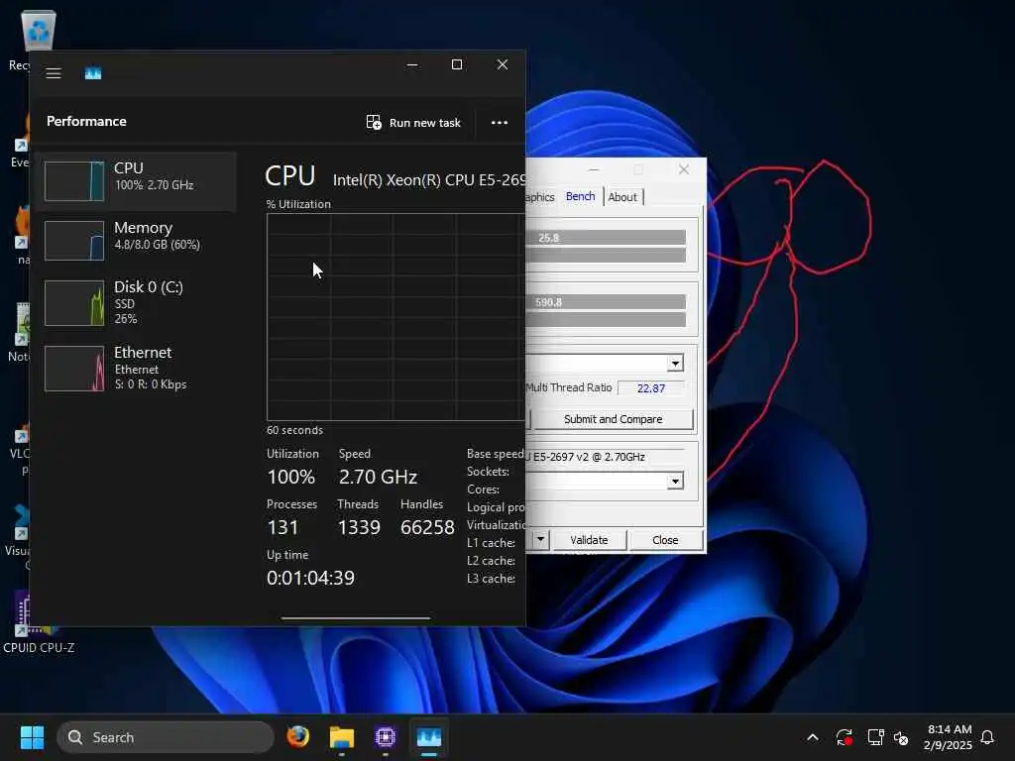Click the Processes count 131

282,527
